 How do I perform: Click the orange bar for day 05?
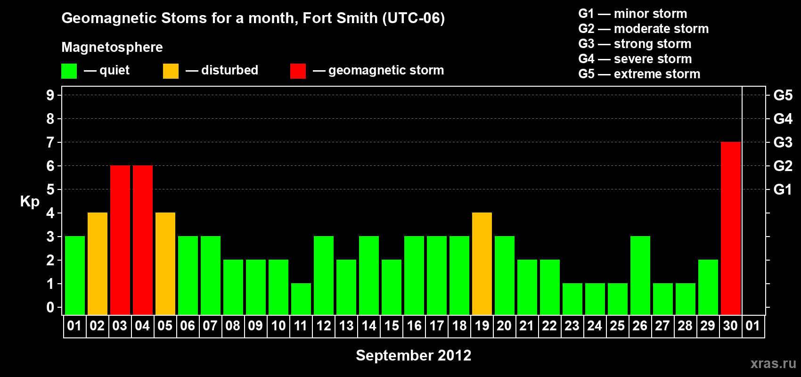[165, 263]
